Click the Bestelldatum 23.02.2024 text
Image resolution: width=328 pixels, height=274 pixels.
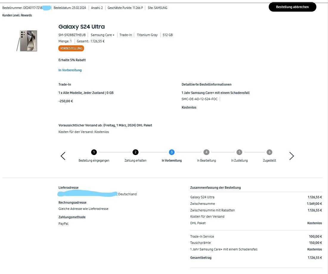(70, 8)
